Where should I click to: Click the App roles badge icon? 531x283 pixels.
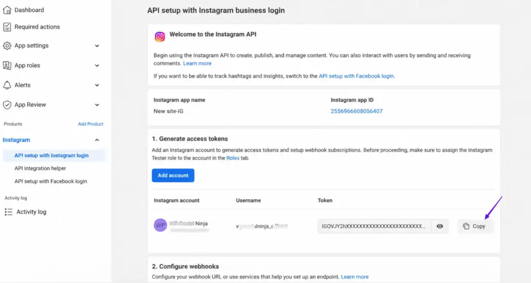pos(7,65)
